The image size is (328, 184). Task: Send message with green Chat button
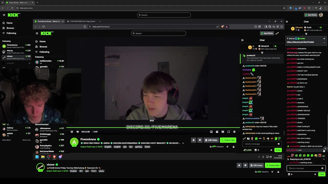pos(322,174)
